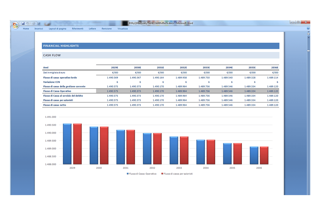Click the red 2029 chart bar
This screenshot has height=215, width=320.
[x=77, y=144]
